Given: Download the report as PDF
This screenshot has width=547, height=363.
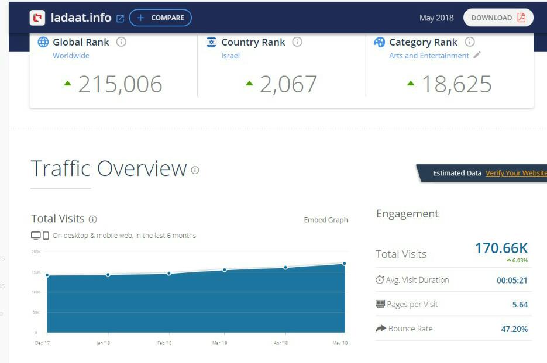Looking at the screenshot, I should pos(498,18).
